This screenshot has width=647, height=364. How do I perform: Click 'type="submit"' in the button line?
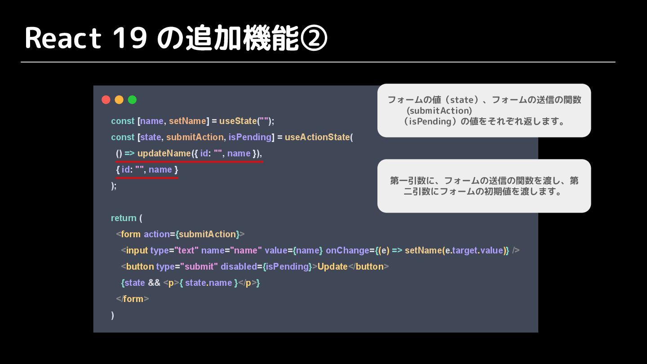point(187,266)
